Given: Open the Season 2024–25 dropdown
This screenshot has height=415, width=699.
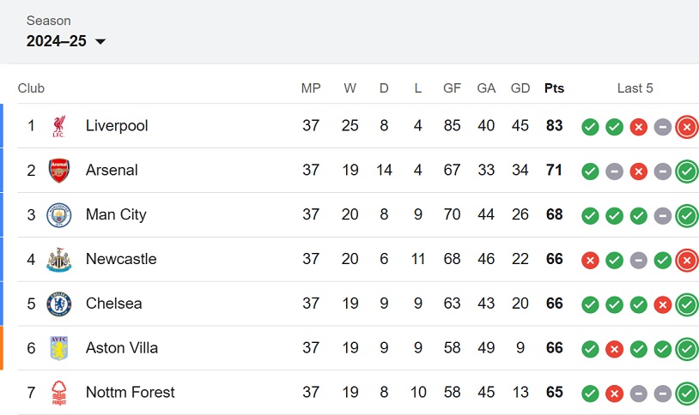Looking at the screenshot, I should pos(66,41).
